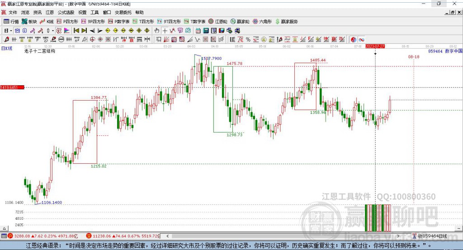Launch the 江恩轮 Gann wheel

(218, 22)
